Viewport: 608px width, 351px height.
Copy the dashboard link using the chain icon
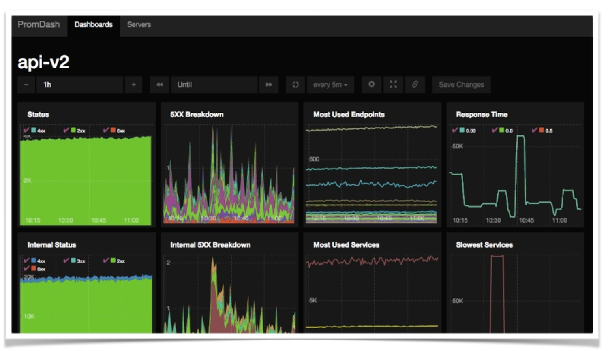tap(415, 84)
